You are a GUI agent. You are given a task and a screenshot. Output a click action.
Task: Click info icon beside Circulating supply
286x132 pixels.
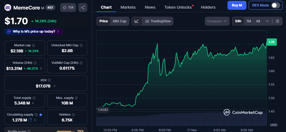point(36,115)
